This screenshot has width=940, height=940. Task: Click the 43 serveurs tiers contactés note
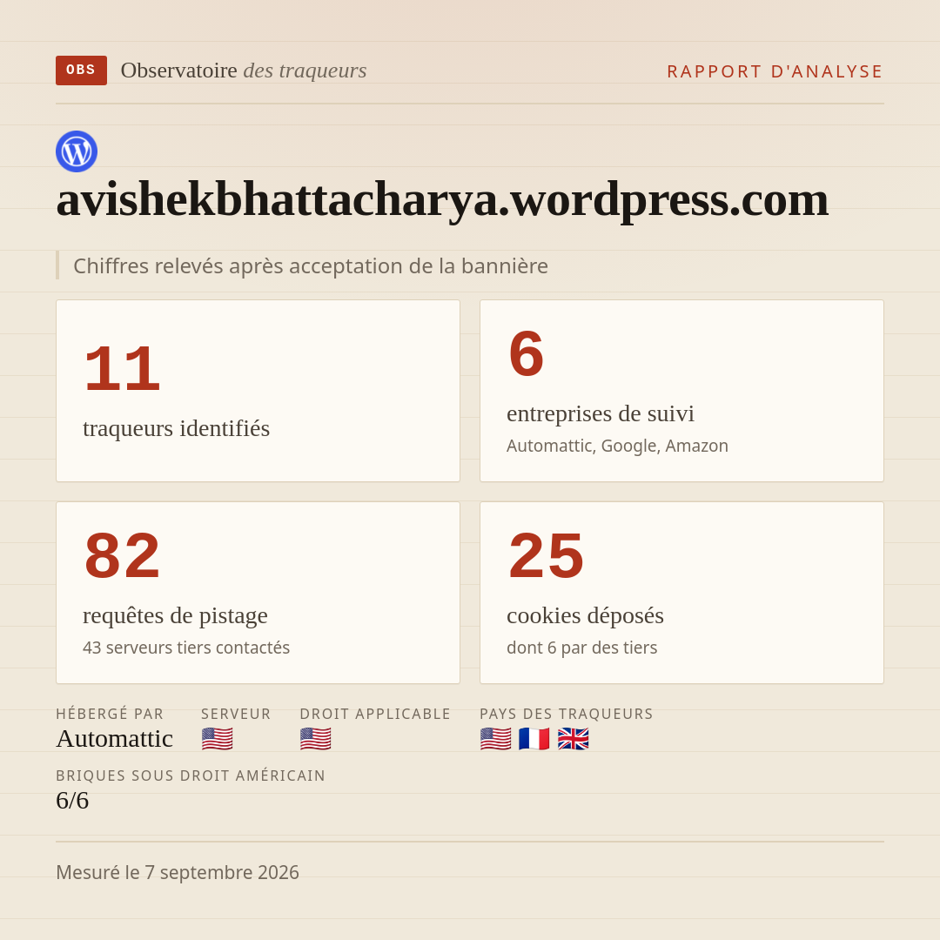pos(186,648)
